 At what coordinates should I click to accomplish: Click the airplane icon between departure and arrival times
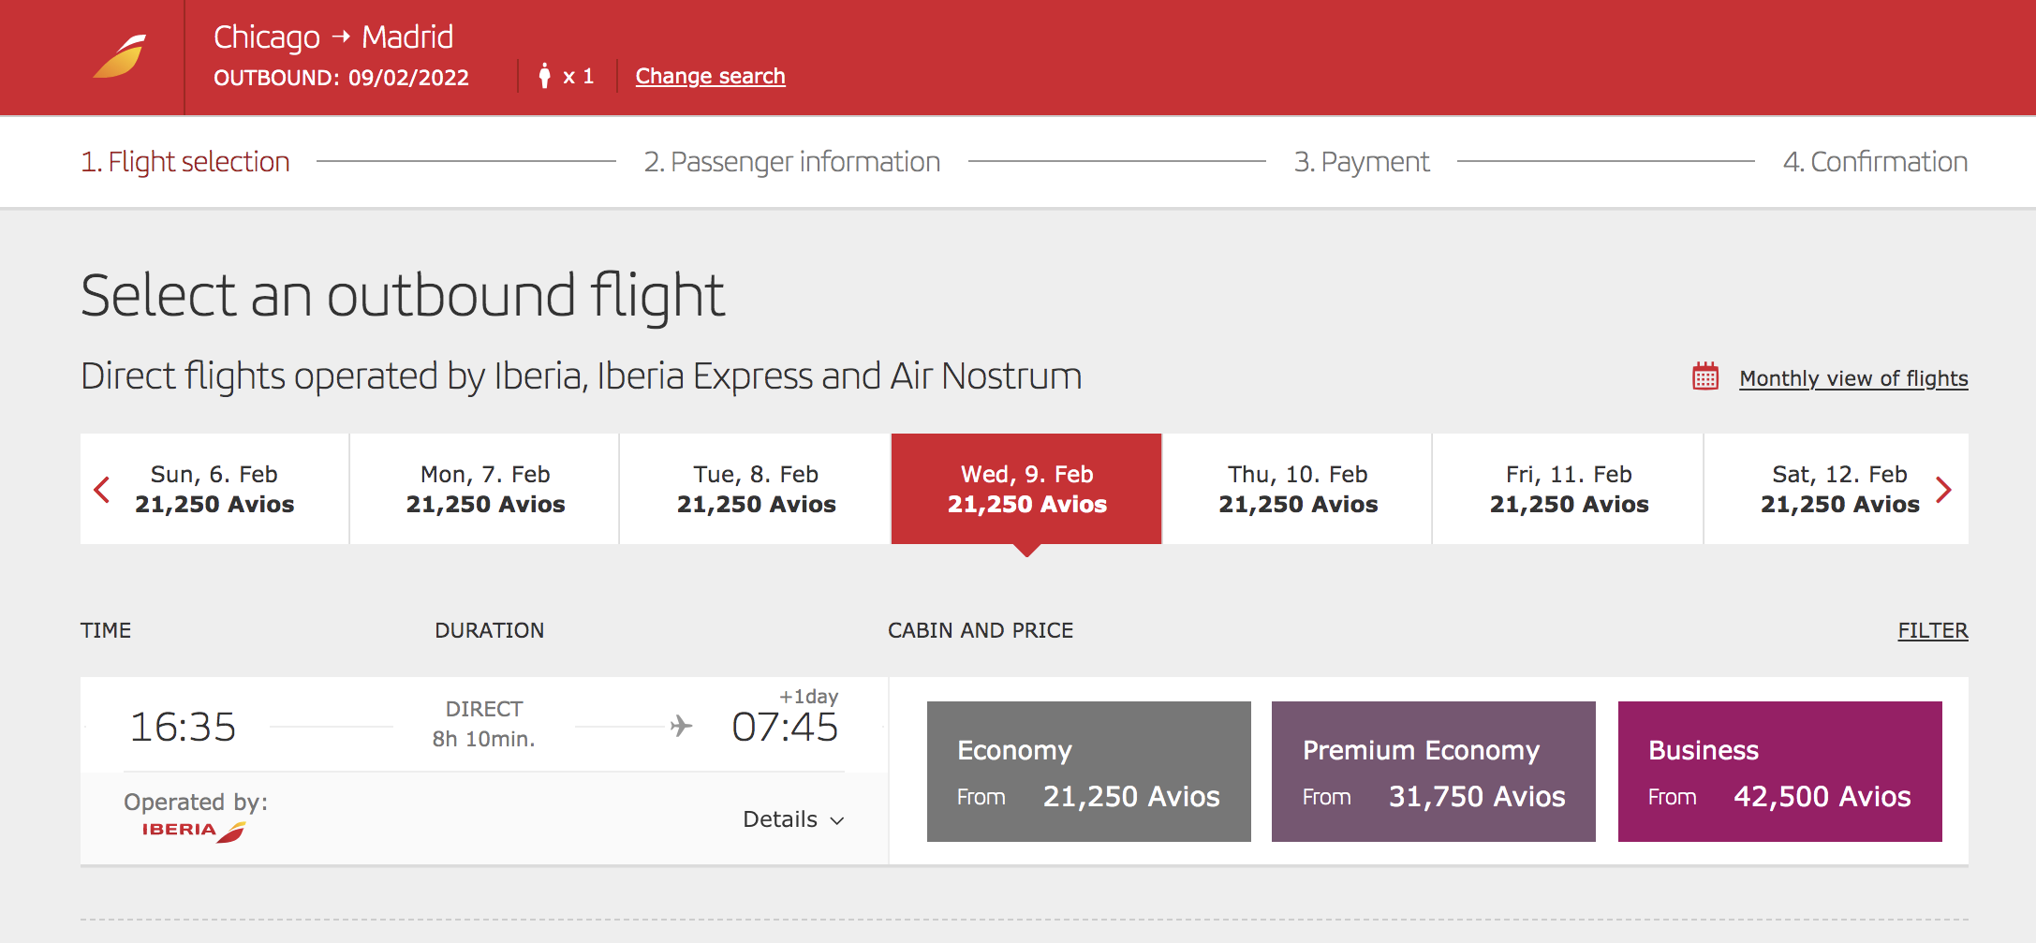[x=681, y=724]
